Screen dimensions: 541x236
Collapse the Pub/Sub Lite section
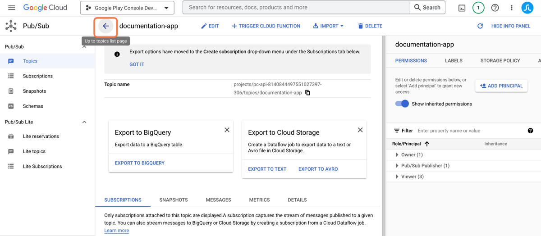[84, 122]
